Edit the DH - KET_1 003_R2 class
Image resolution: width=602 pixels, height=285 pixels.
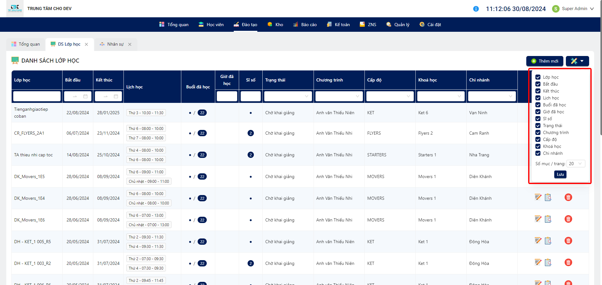coord(538,262)
